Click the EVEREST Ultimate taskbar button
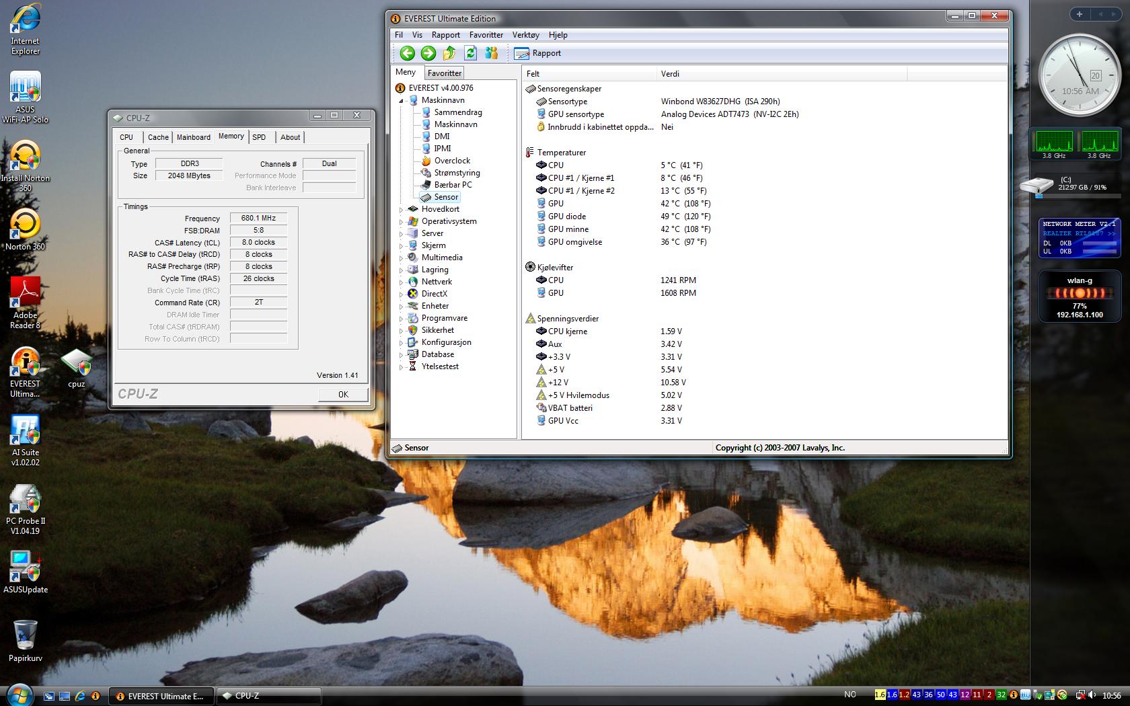 (x=161, y=696)
